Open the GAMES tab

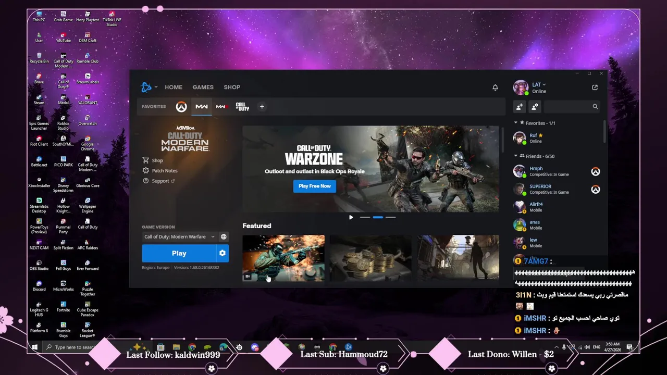pyautogui.click(x=203, y=87)
